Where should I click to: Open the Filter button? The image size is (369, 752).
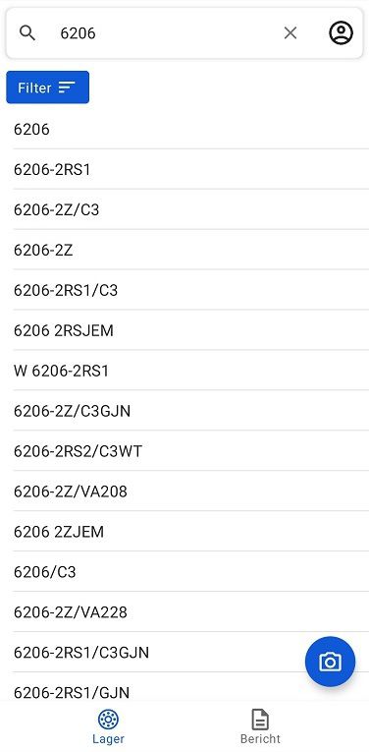click(x=47, y=87)
